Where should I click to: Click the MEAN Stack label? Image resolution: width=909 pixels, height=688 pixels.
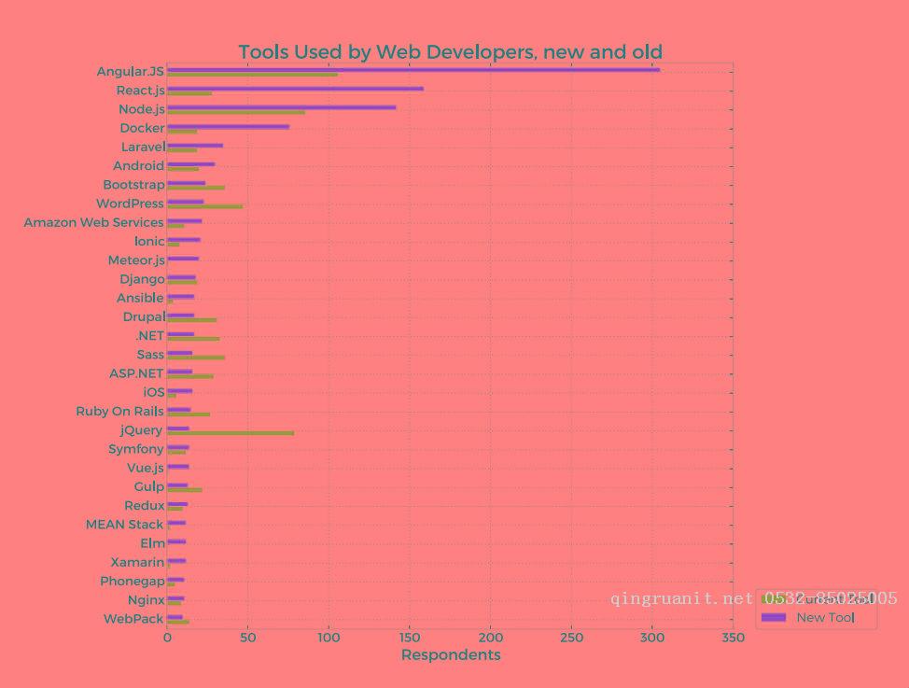pyautogui.click(x=124, y=525)
